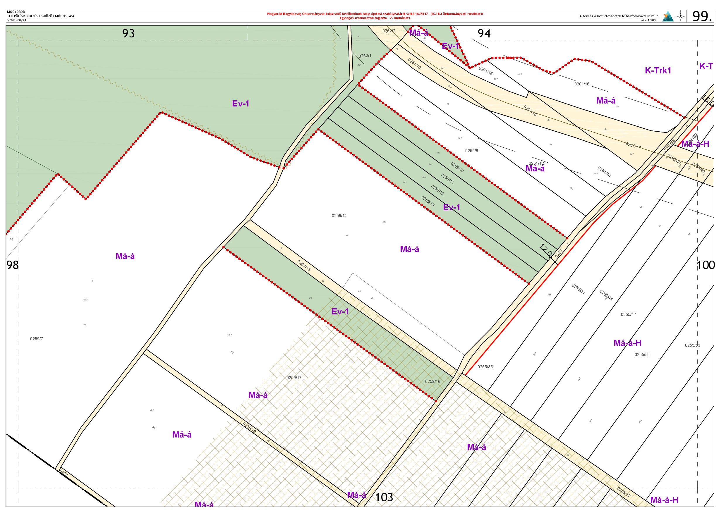Click parcel number 0259/7 label
This screenshot has width=726, height=513.
coord(36,338)
